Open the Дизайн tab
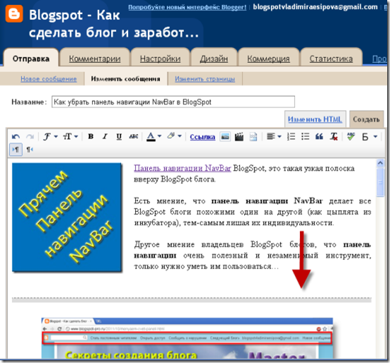This screenshot has height=363, width=390. click(x=214, y=59)
